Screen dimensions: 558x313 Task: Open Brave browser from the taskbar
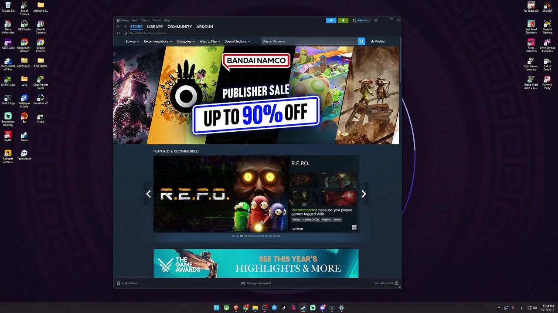[x=236, y=308]
